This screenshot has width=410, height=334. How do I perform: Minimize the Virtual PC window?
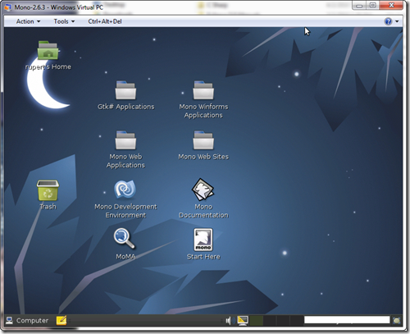359,6
